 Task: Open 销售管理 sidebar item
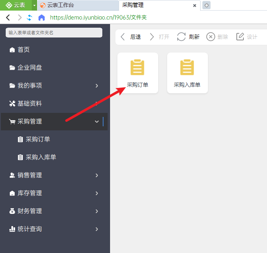[54, 175]
